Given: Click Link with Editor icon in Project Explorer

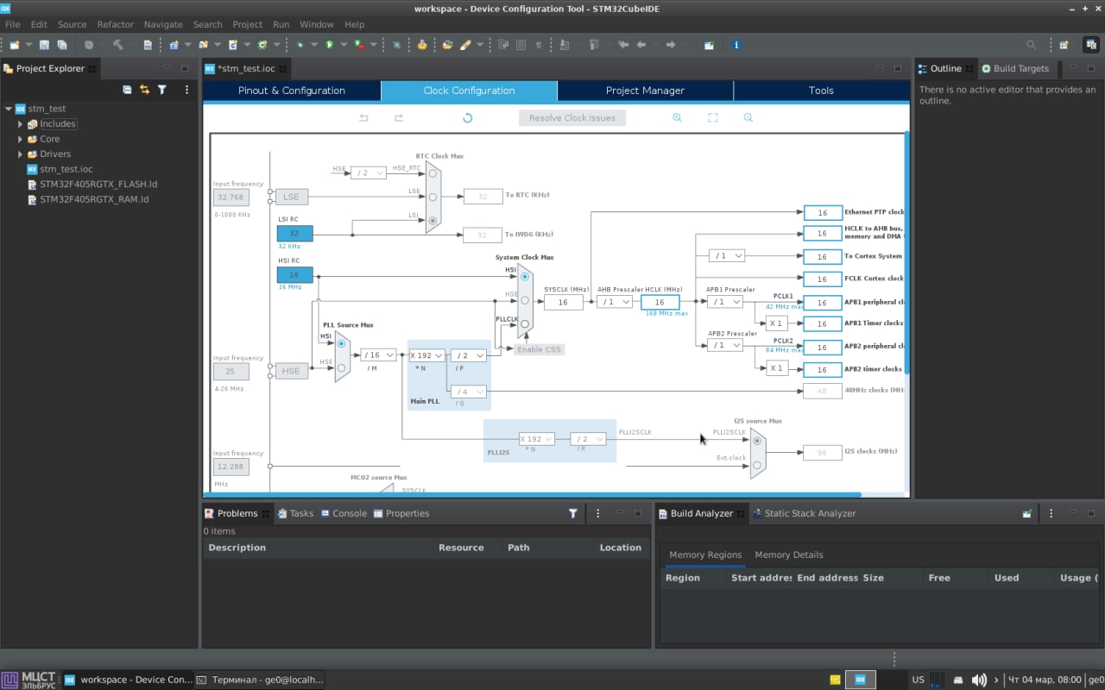Looking at the screenshot, I should pos(144,90).
